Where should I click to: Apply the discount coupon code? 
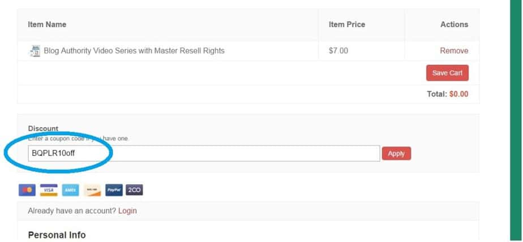coord(396,153)
